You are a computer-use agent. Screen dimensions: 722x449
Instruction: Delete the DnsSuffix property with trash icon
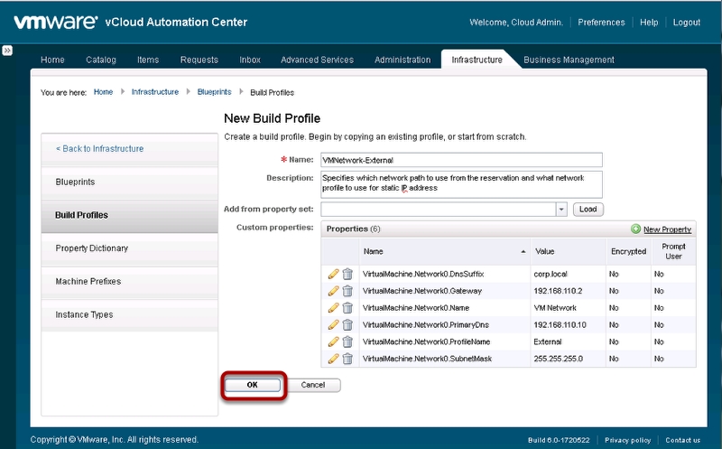pos(347,274)
